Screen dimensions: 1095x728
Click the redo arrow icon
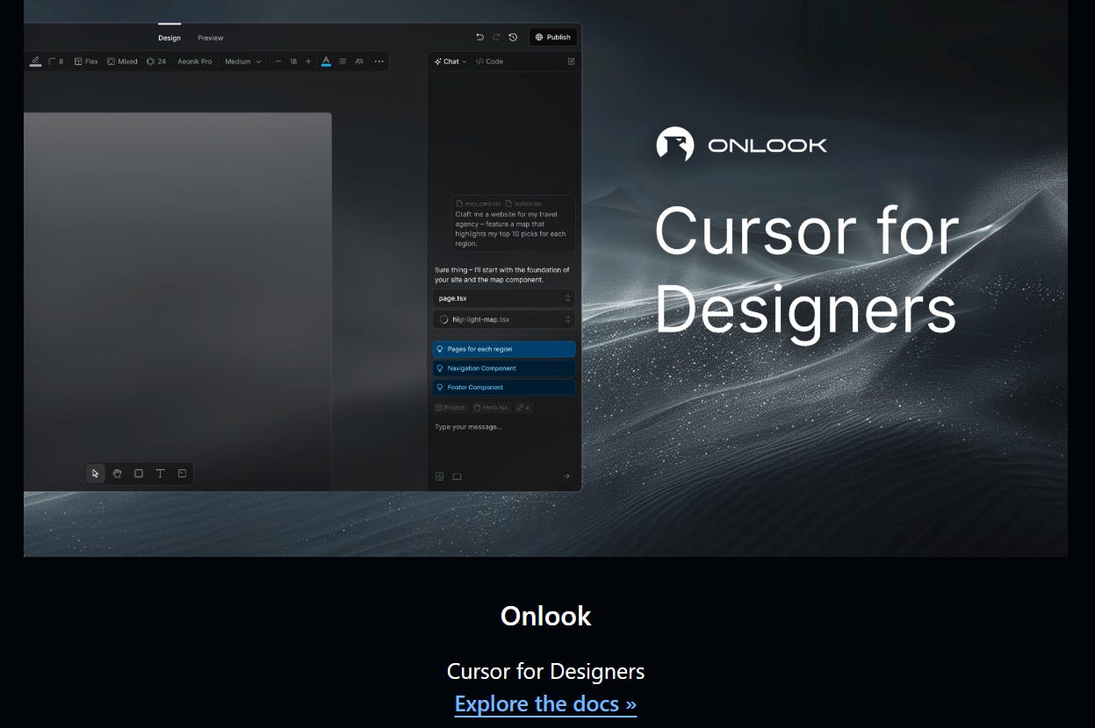click(x=496, y=37)
